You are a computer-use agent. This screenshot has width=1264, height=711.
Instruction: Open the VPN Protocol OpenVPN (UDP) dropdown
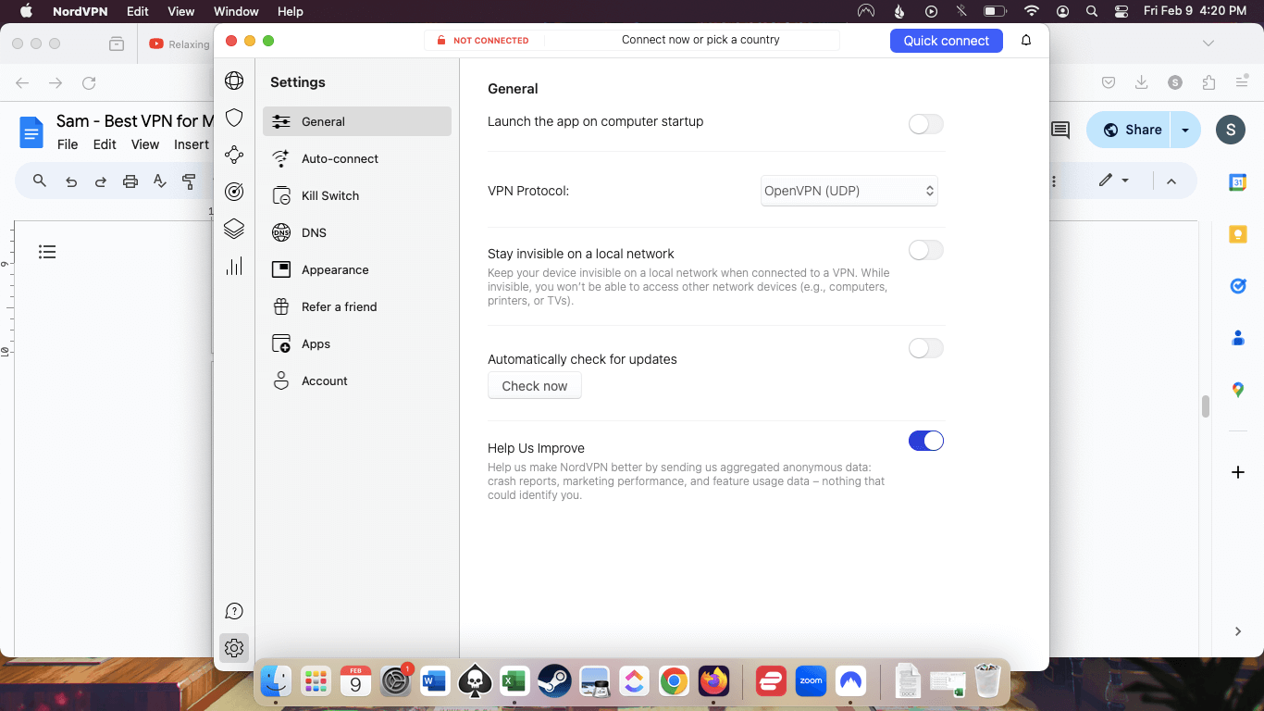click(849, 191)
